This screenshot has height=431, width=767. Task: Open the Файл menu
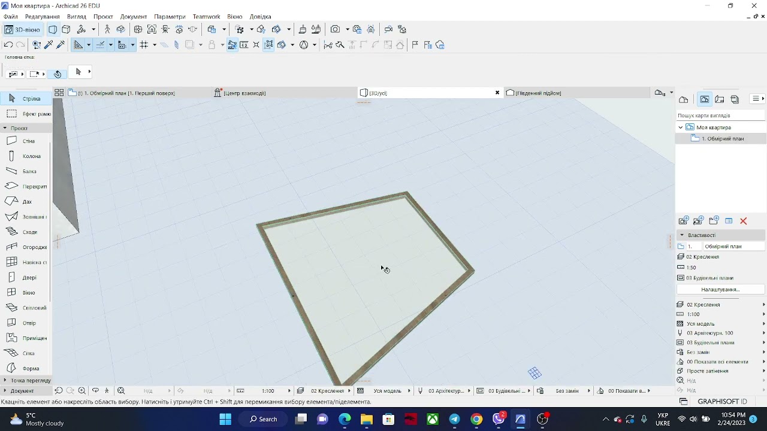pos(10,17)
